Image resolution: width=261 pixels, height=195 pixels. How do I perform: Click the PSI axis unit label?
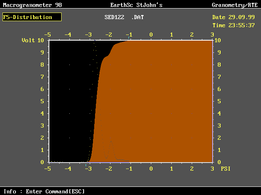(226, 169)
